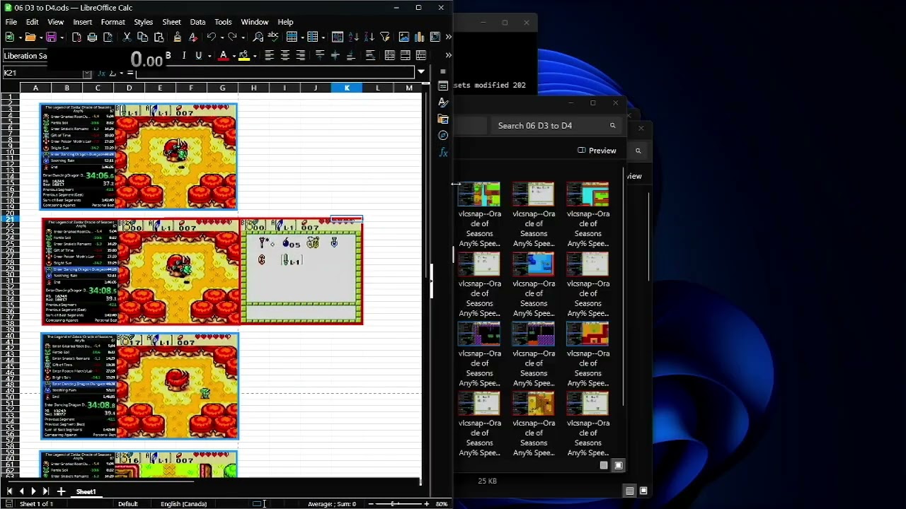
Task: Click the Clear Direct Formatting icon
Action: tap(193, 37)
